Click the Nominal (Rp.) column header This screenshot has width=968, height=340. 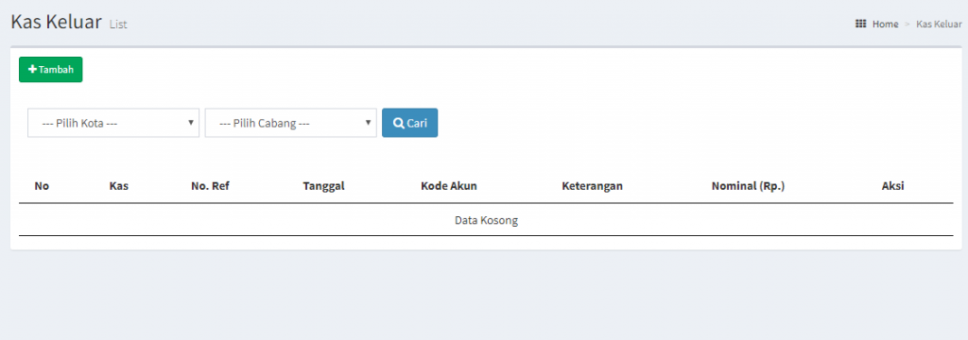(749, 186)
